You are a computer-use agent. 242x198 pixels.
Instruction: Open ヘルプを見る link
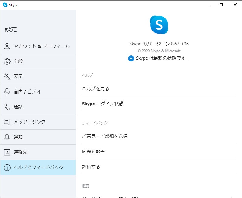(159, 89)
